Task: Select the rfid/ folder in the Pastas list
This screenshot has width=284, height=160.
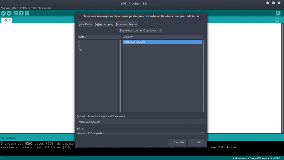Action: click(x=80, y=50)
